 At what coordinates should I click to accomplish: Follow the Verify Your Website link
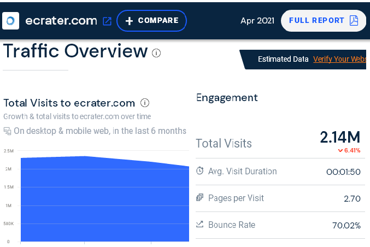pos(339,59)
